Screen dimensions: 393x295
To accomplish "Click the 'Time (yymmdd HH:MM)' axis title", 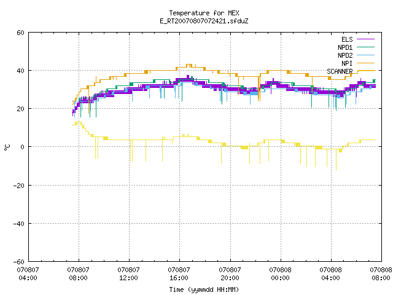I will pos(204,289).
